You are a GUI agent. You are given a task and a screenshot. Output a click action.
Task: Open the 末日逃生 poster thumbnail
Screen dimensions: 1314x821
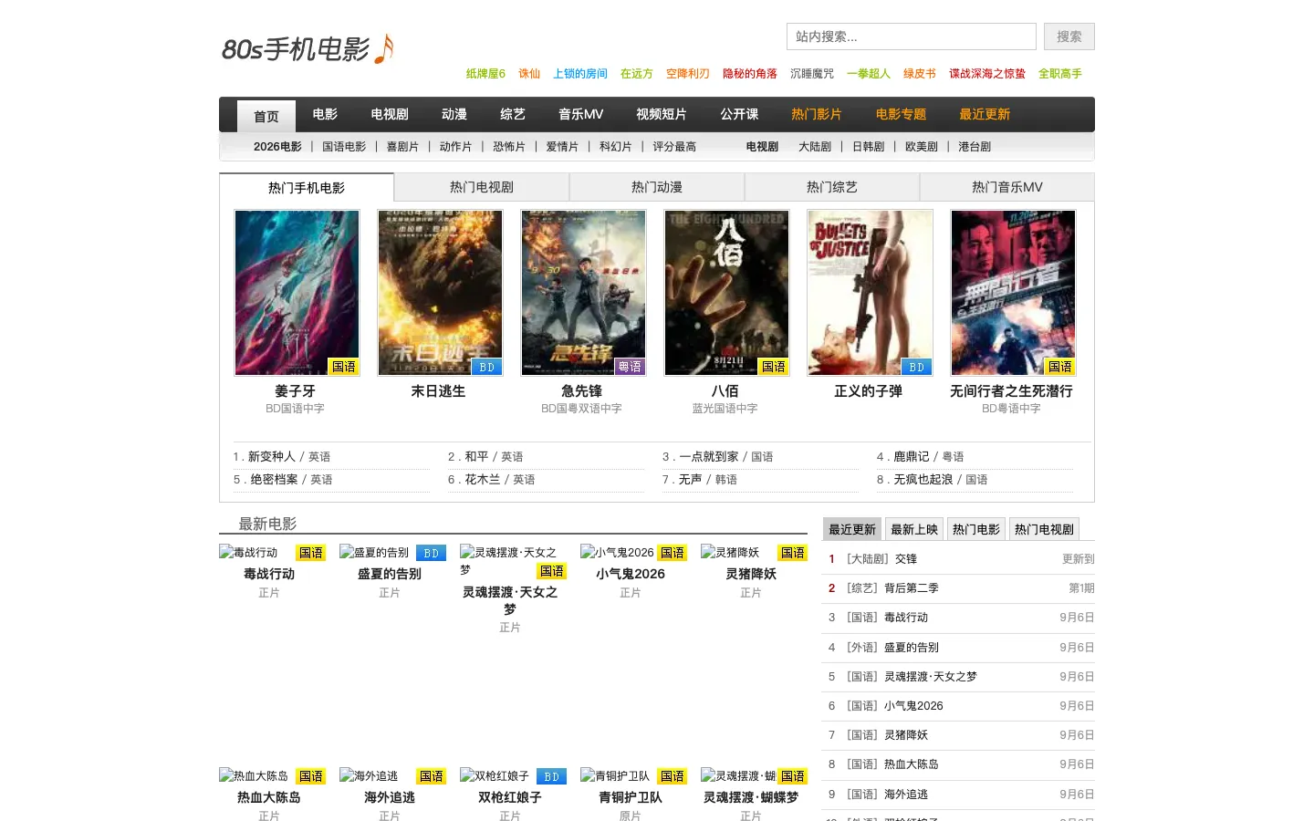[x=441, y=293]
